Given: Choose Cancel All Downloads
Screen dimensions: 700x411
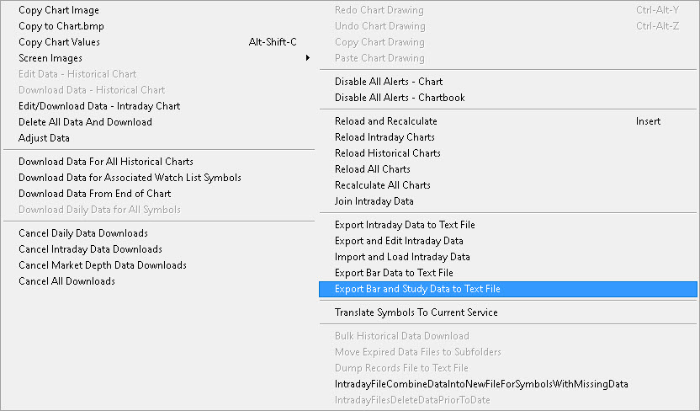Looking at the screenshot, I should 67,281.
